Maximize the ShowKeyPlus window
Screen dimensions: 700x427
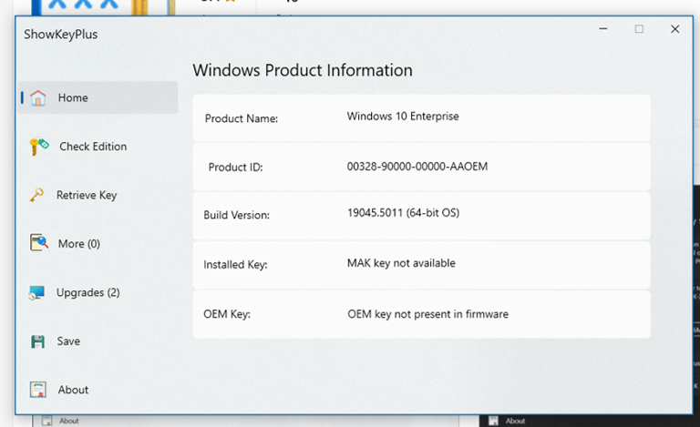pos(639,29)
